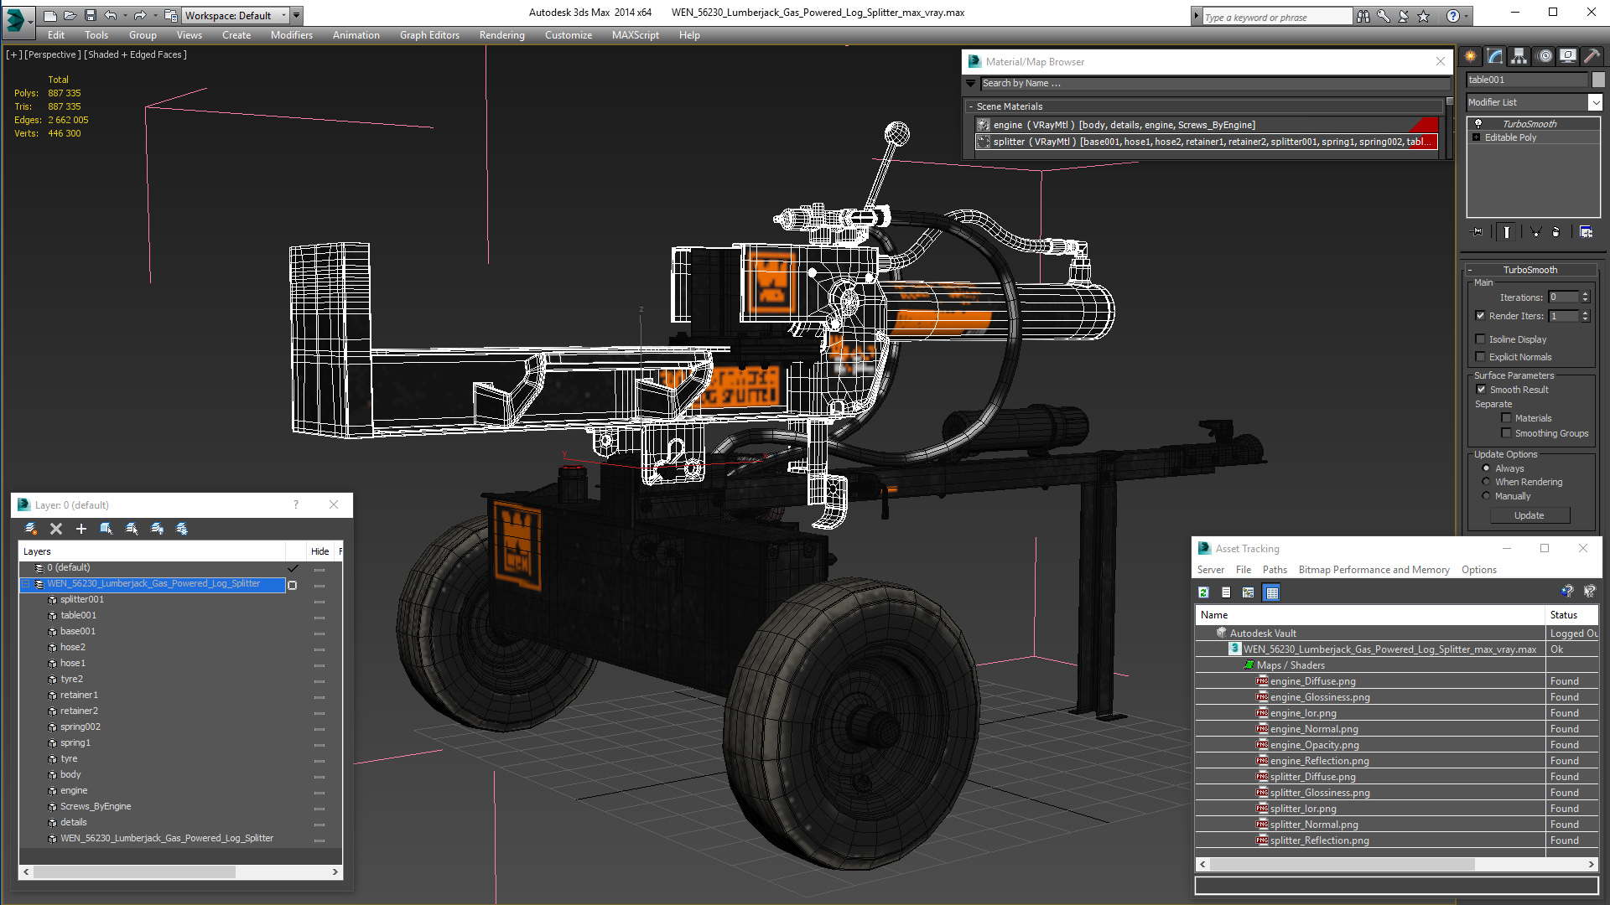This screenshot has height=905, width=1610.
Task: Open Paths menu in Asset Tracking
Action: click(1275, 570)
